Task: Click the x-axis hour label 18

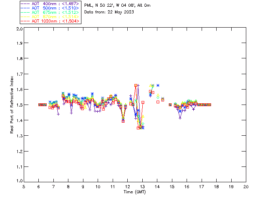Action: coord(216,187)
